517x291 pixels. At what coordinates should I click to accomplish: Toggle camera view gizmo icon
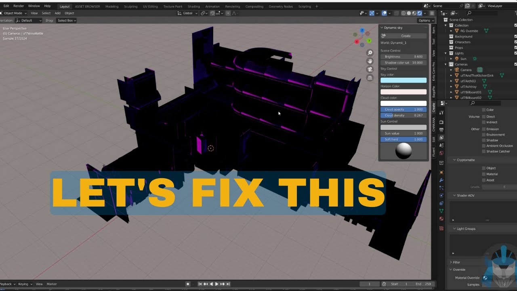click(x=370, y=70)
